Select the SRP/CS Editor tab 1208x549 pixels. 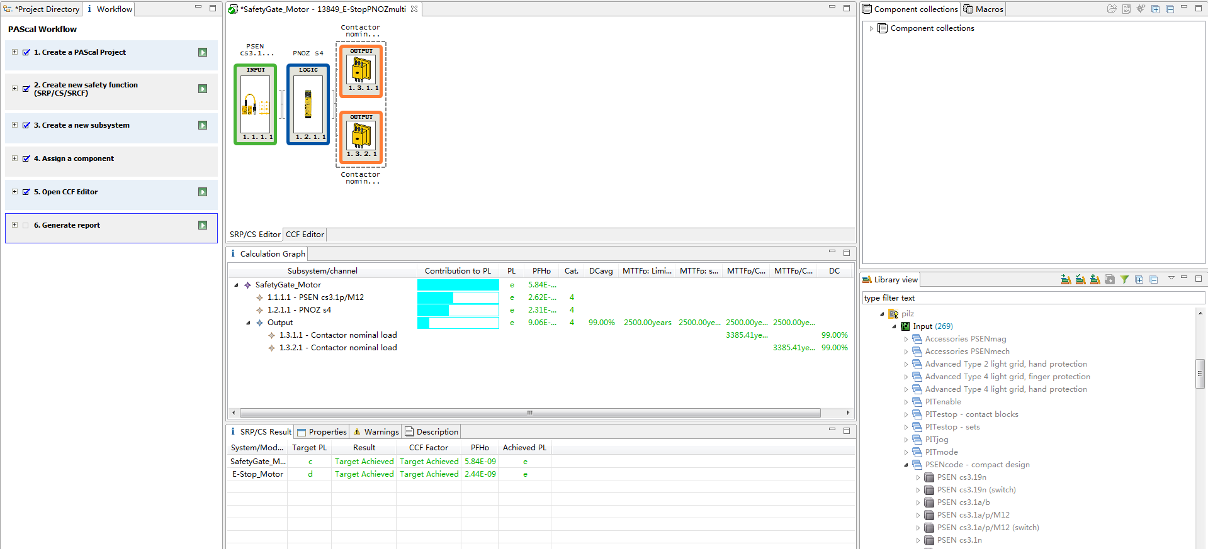(255, 235)
